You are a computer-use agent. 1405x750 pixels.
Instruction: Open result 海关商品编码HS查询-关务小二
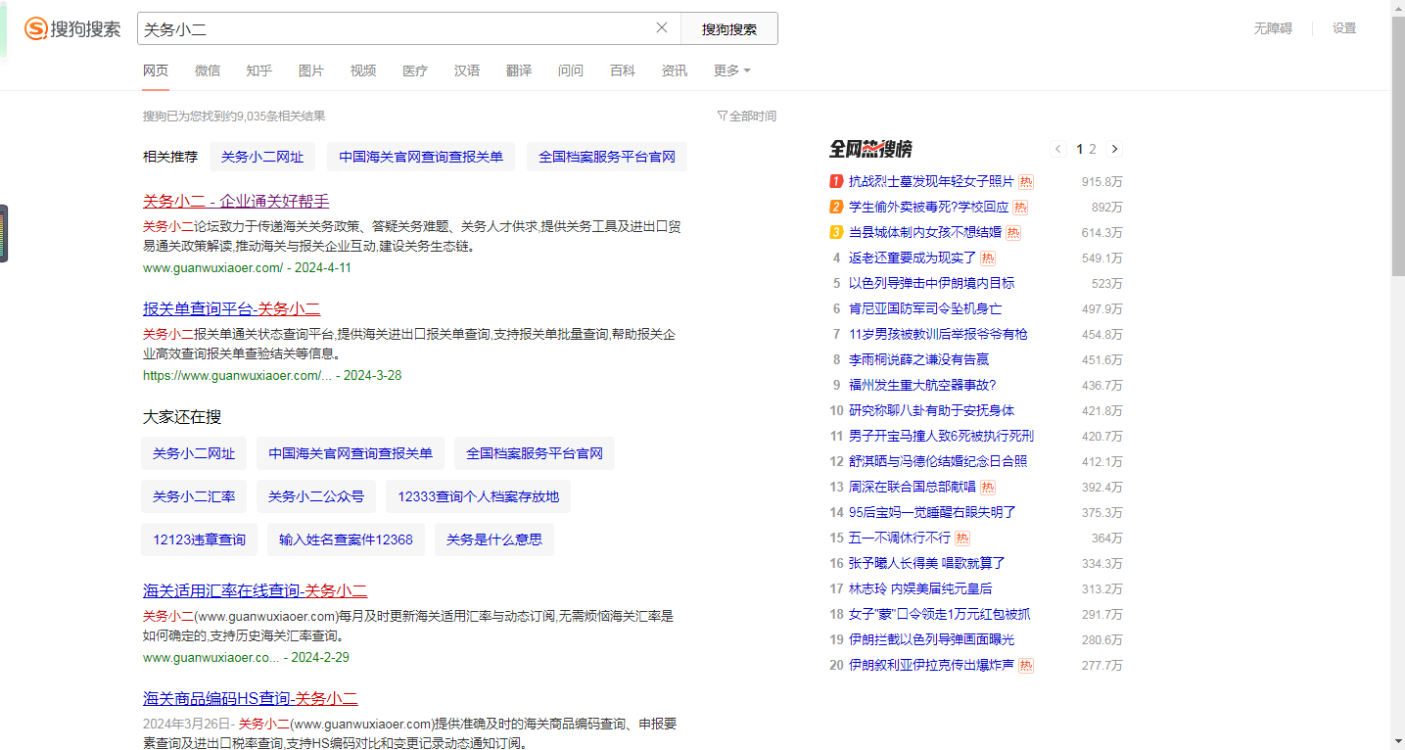251,698
